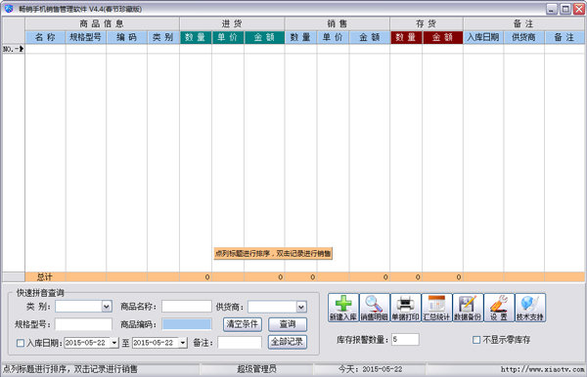Sort by green 进货 金额 header
The width and height of the screenshot is (587, 377).
coord(264,37)
